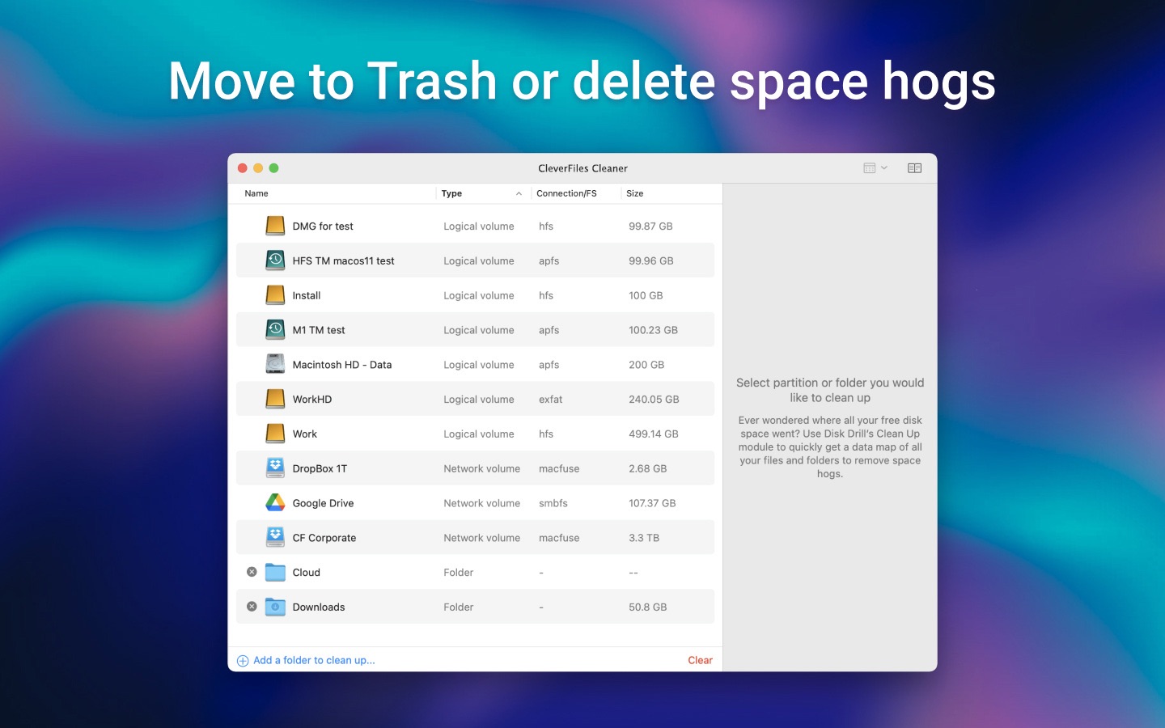This screenshot has width=1165, height=728.
Task: Click 'apfs' cell in Macintosh HD - Data row
Action: click(x=549, y=365)
